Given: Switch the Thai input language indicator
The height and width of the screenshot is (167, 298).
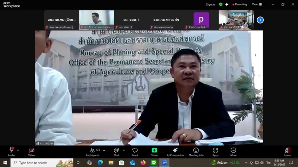Looking at the screenshot, I should pyautogui.click(x=268, y=163).
